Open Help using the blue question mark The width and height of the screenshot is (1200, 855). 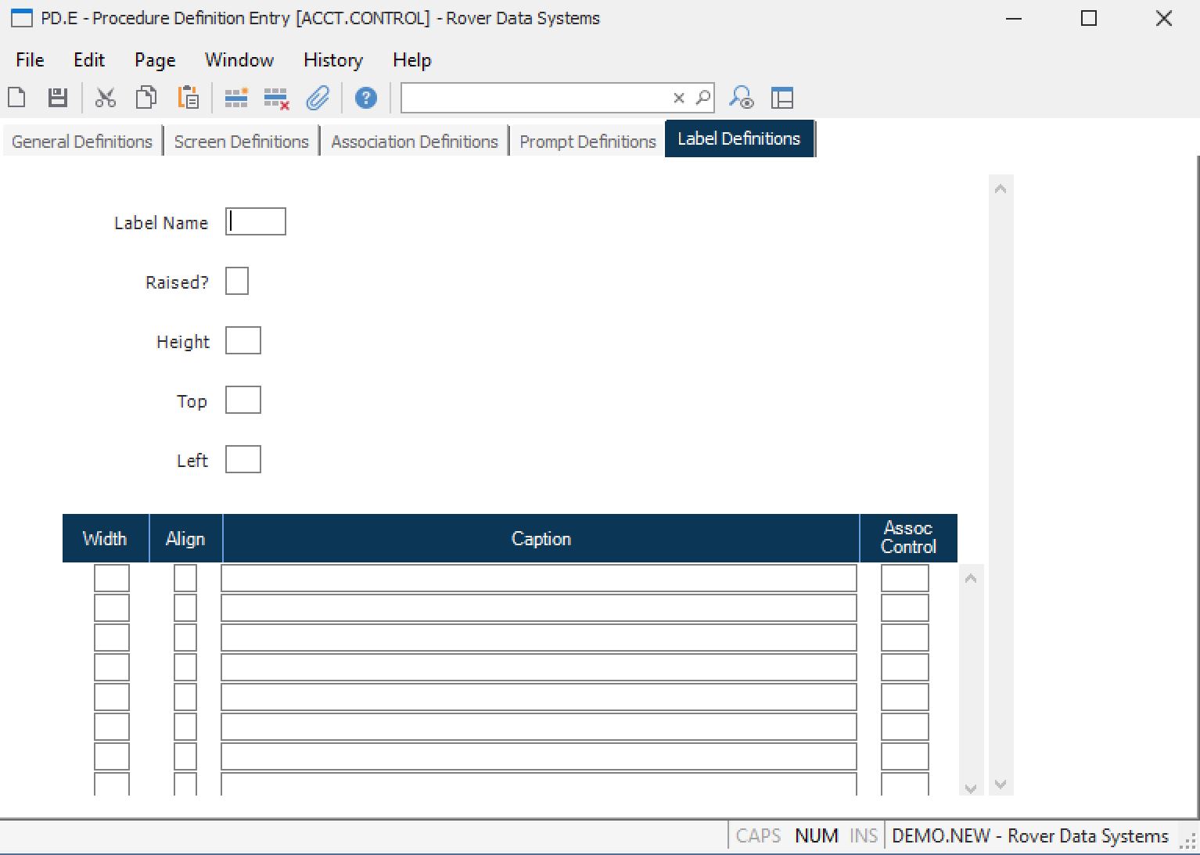click(x=365, y=98)
